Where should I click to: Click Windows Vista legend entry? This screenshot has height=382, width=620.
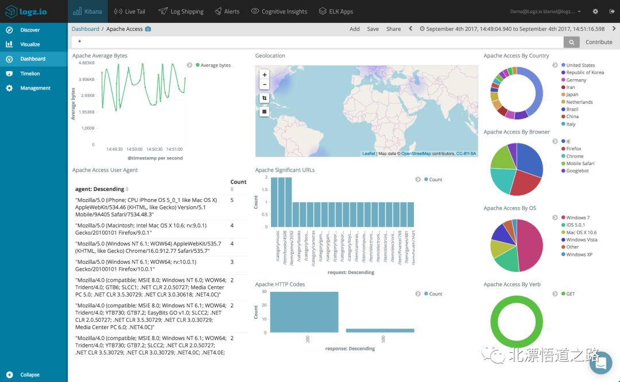579,239
